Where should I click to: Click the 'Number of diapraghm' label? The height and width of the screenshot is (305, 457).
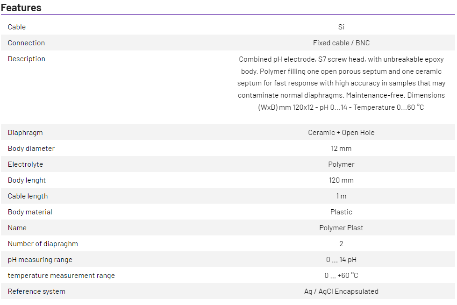(x=43, y=244)
